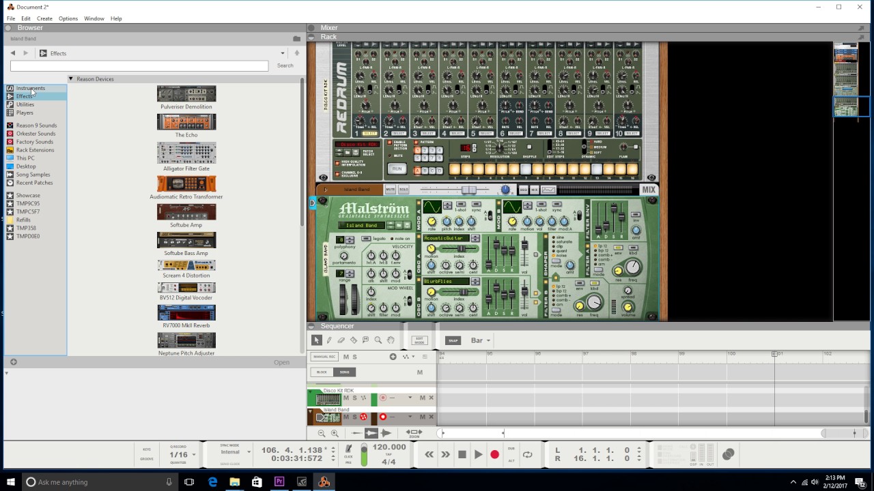Screen dimensions: 874x491
Task: Toggle Redrum step 7 button
Action: (526, 169)
